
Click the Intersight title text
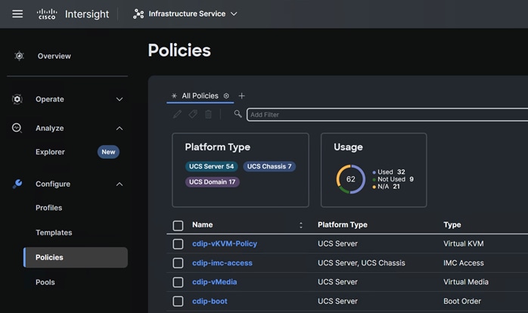pyautogui.click(x=87, y=14)
